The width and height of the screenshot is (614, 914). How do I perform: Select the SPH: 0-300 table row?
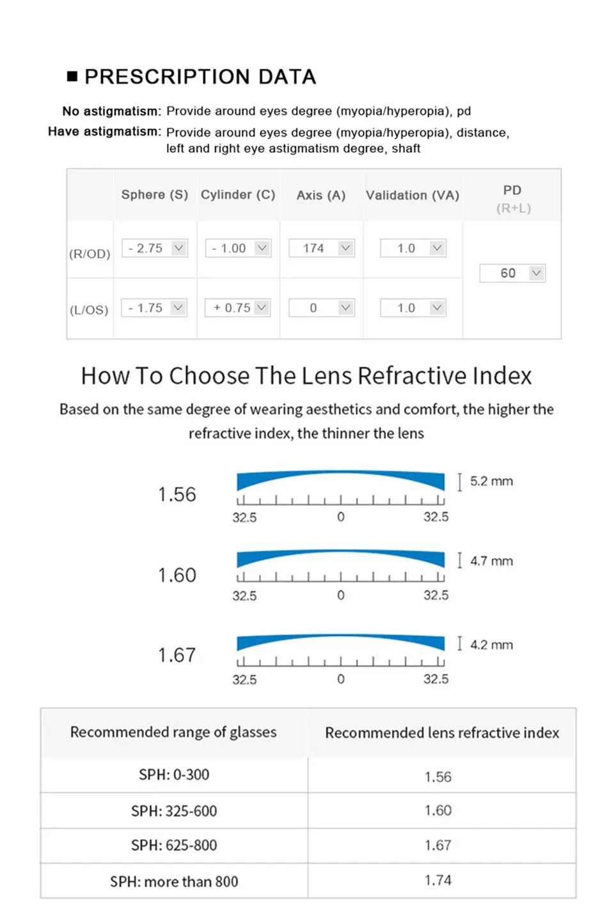pos(174,775)
